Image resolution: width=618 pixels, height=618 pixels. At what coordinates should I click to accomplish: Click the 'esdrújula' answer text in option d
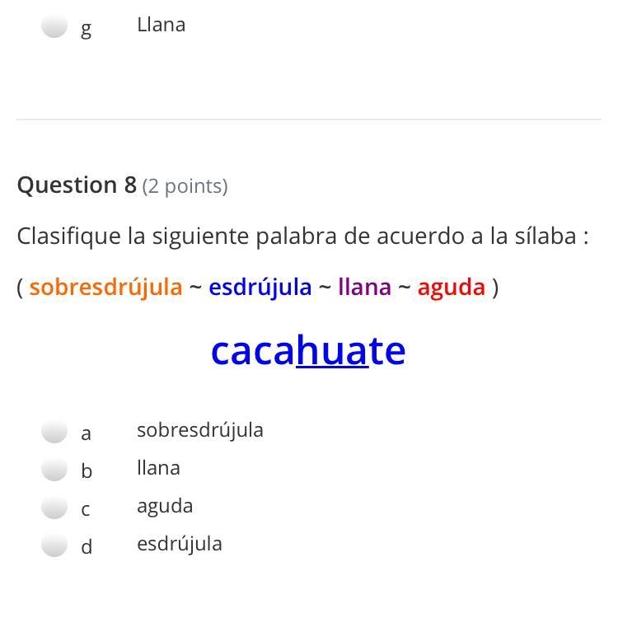(x=180, y=545)
